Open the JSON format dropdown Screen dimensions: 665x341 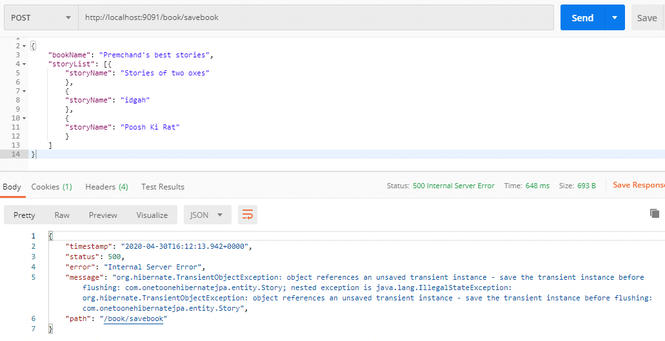(x=207, y=215)
